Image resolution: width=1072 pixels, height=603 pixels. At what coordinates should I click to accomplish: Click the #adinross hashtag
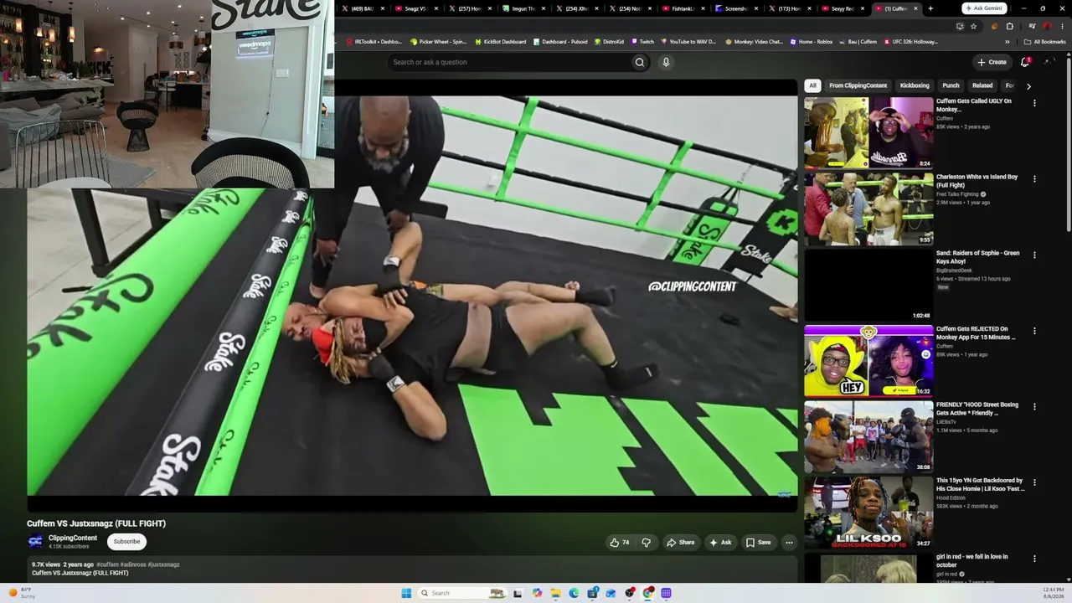click(x=133, y=564)
